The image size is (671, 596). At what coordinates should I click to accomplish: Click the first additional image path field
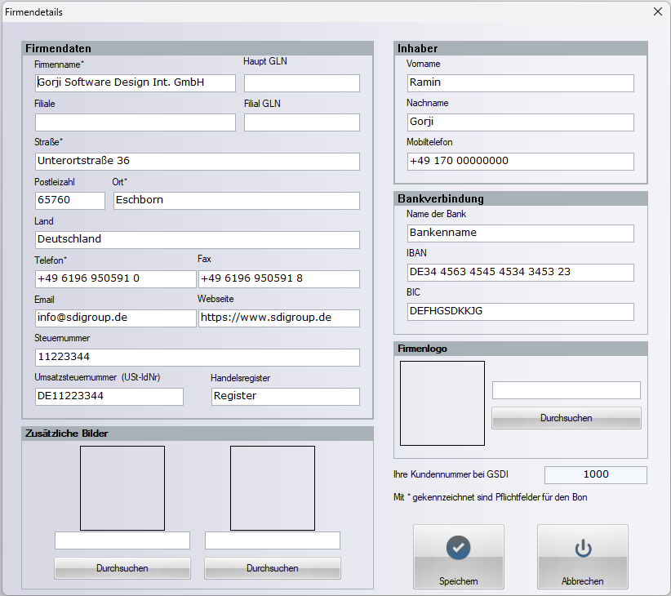(122, 540)
